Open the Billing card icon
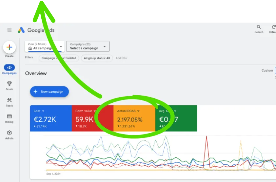This screenshot has width=276, height=182. click(9, 117)
